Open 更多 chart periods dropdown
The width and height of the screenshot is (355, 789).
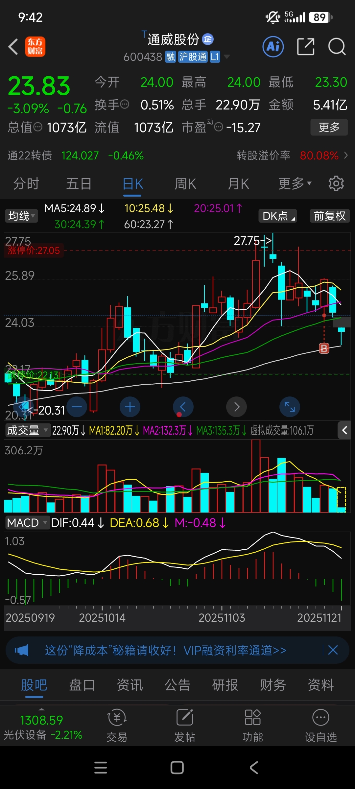tap(295, 183)
